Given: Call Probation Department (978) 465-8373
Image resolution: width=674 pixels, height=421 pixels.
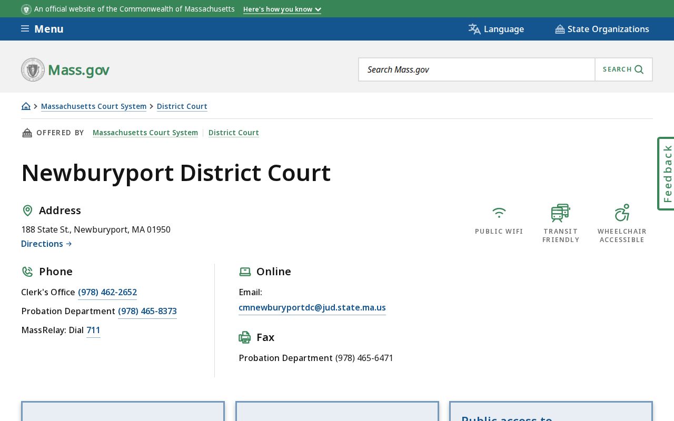Looking at the screenshot, I should [147, 312].
